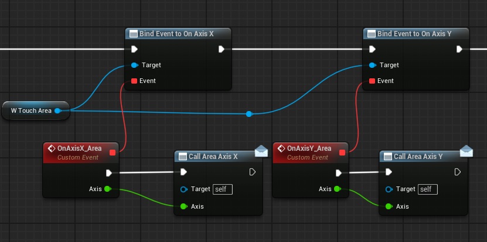Click exec output pin of OnAxisY_Area
This screenshot has width=487, height=242.
pos(339,173)
